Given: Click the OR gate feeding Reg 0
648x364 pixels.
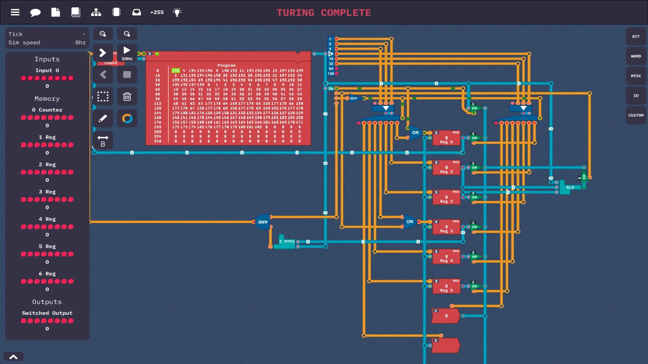Looking at the screenshot, I should coord(415,133).
